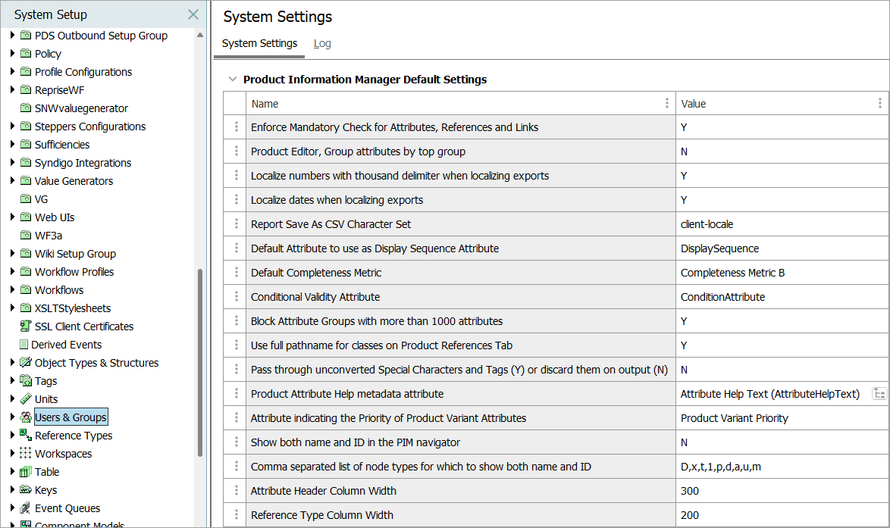This screenshot has height=528, width=890.
Task: Open Name column header options menu
Action: 667,104
